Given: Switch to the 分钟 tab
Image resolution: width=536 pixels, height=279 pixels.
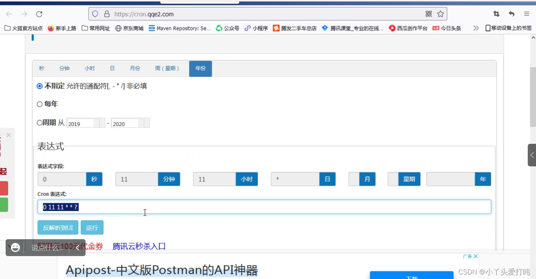Looking at the screenshot, I should (65, 68).
